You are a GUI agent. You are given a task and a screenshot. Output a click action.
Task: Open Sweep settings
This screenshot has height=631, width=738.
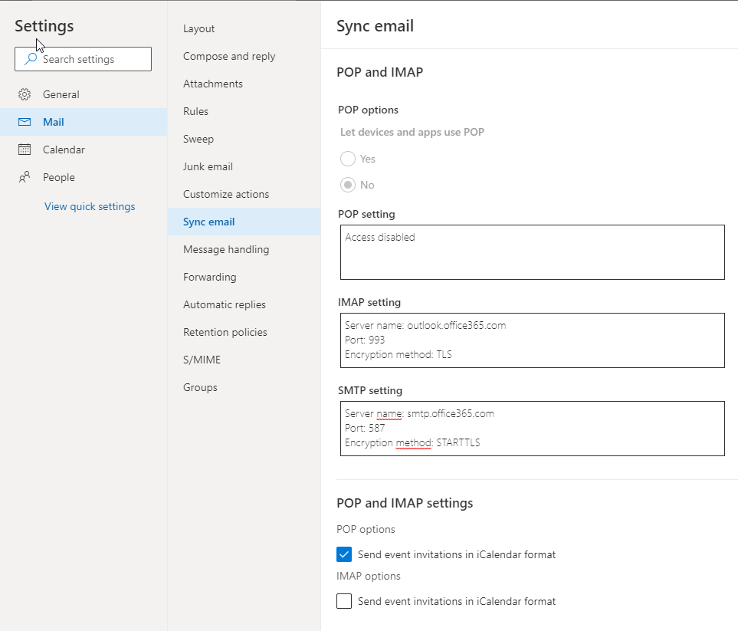(x=244, y=139)
